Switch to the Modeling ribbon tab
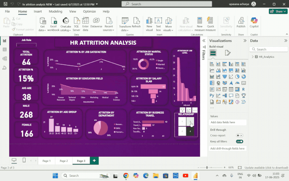Viewport: 289px width, 181px height. 55,12
